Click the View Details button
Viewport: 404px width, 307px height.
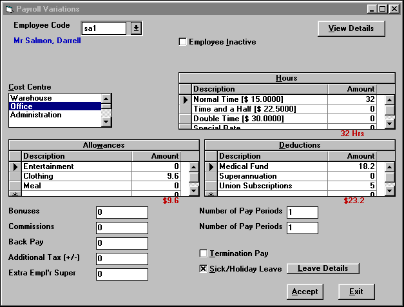pyautogui.click(x=351, y=28)
